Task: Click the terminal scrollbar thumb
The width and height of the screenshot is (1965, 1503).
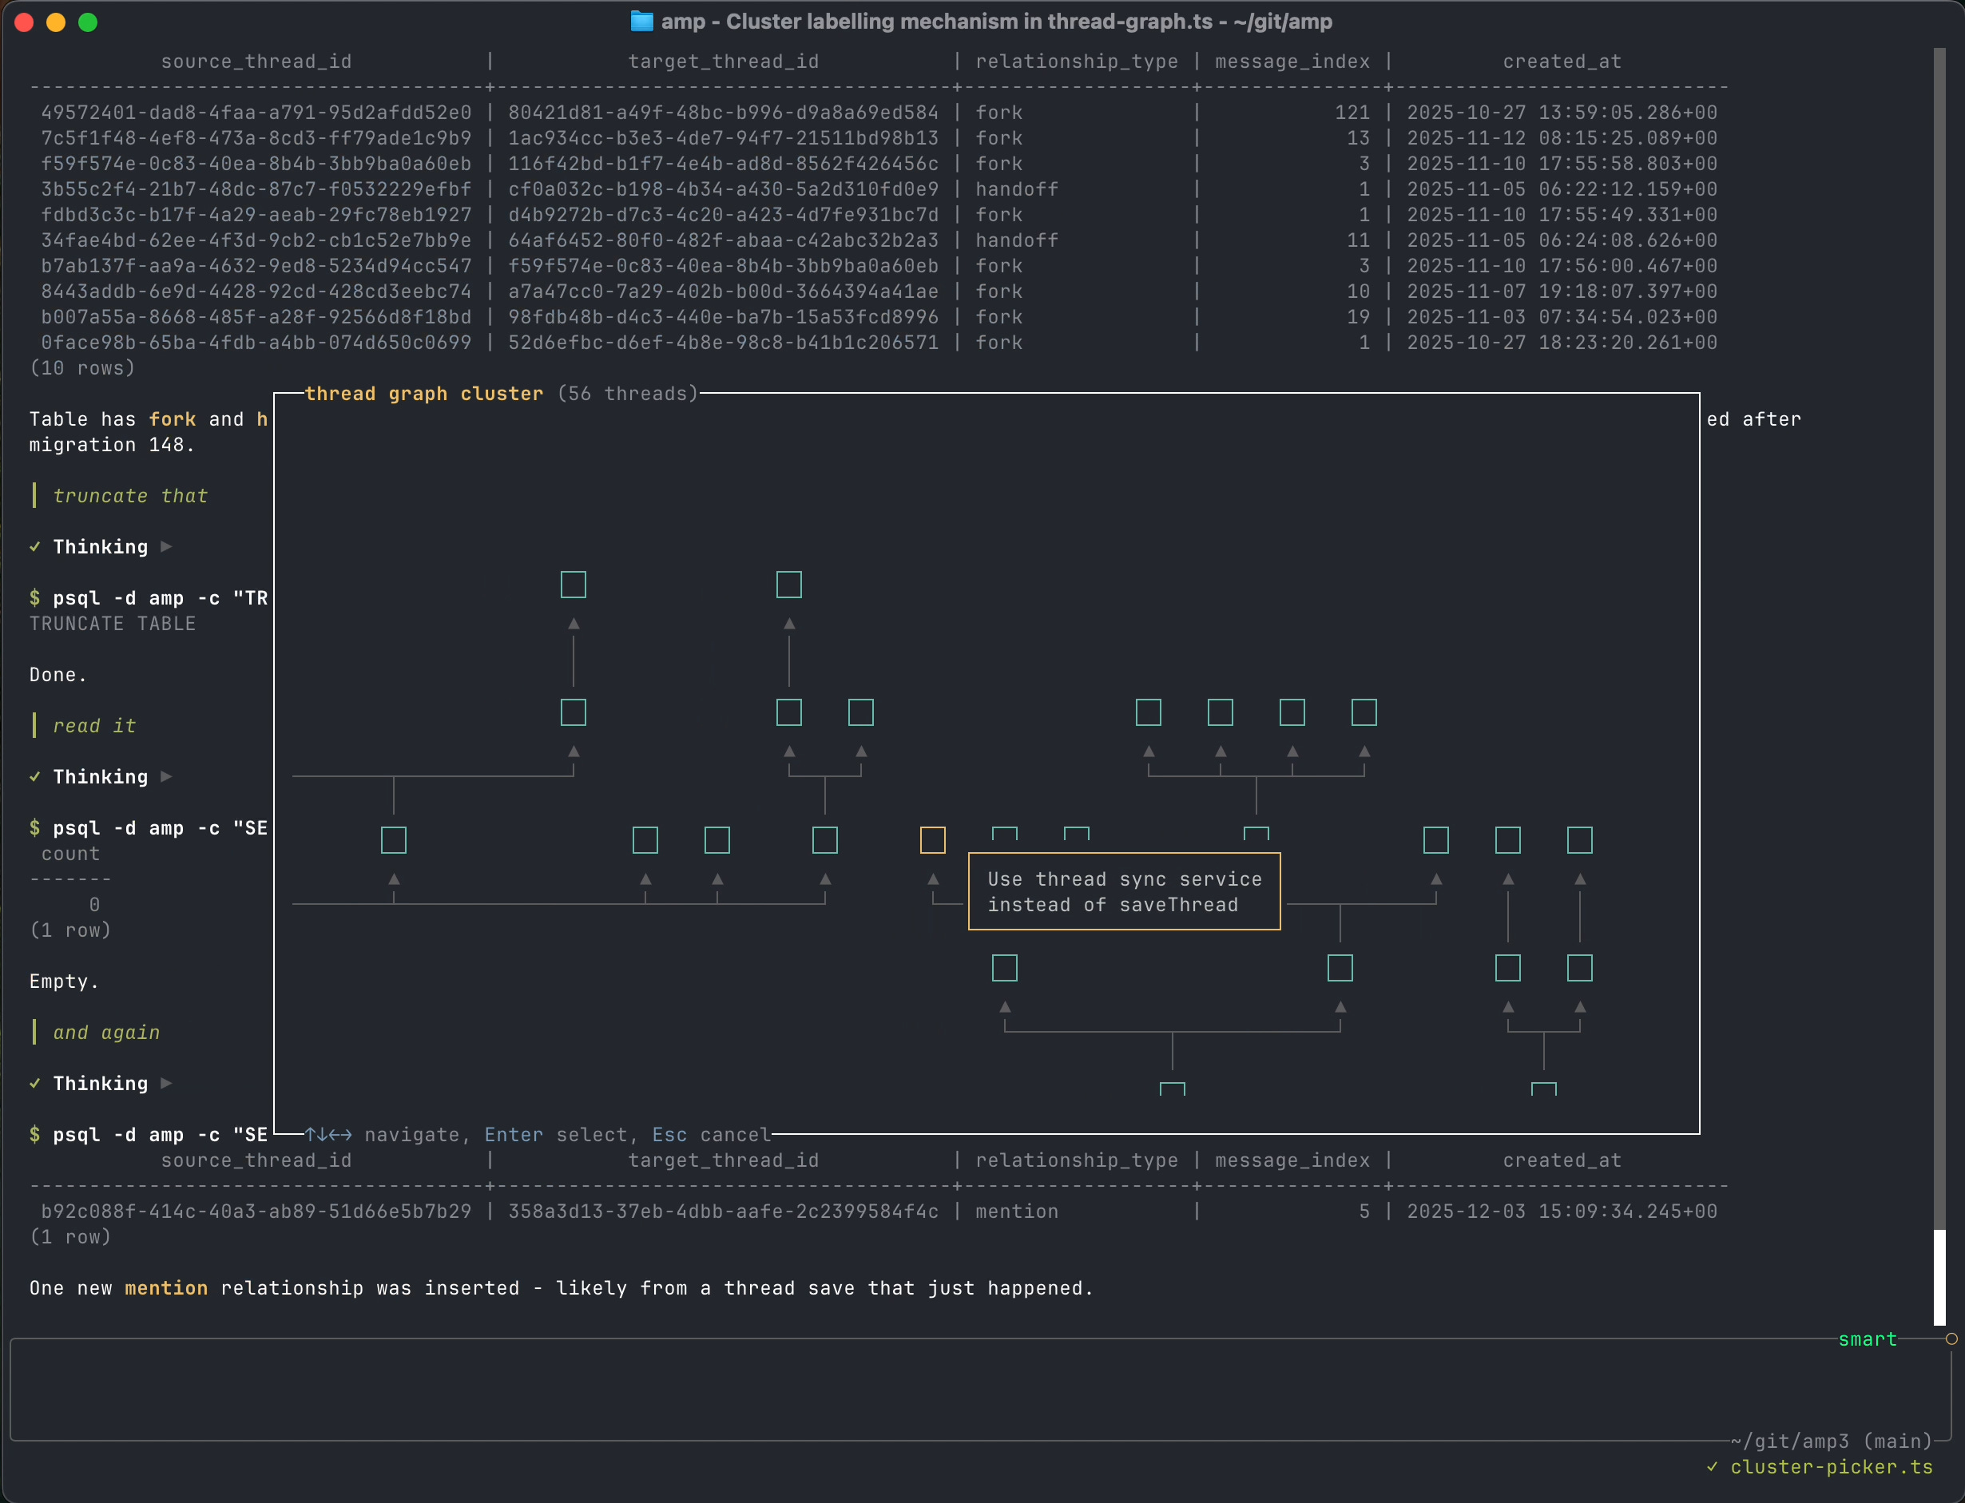Action: coord(1939,1277)
